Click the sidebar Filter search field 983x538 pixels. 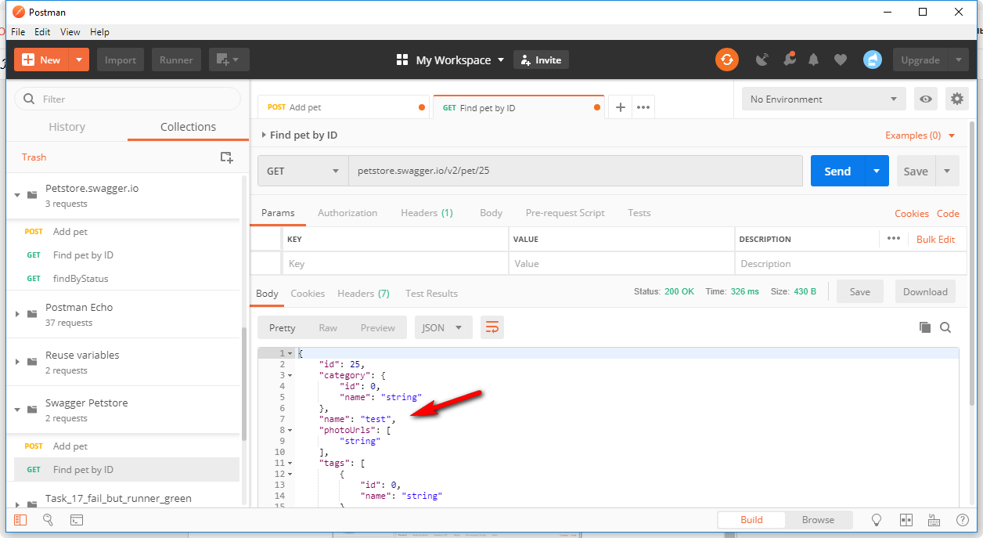click(x=128, y=99)
